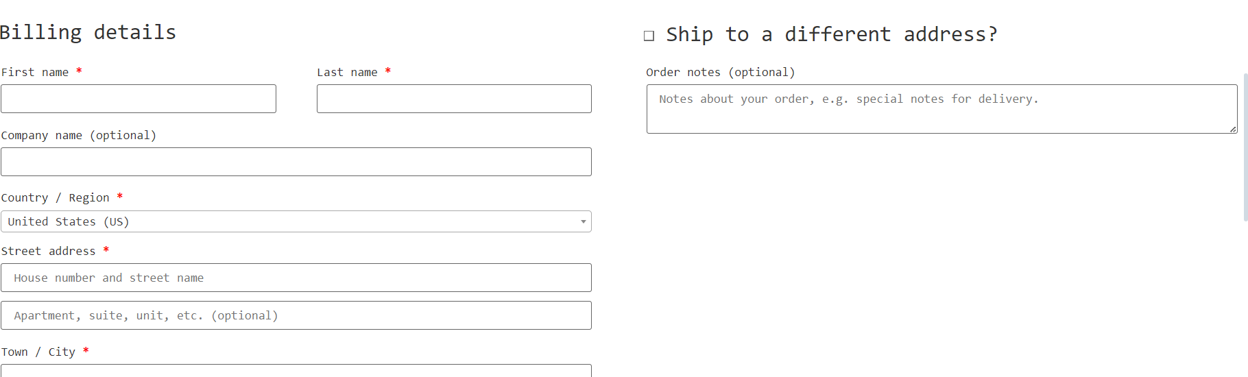This screenshot has width=1248, height=377.
Task: Click the "Last name" label
Action: pos(347,72)
